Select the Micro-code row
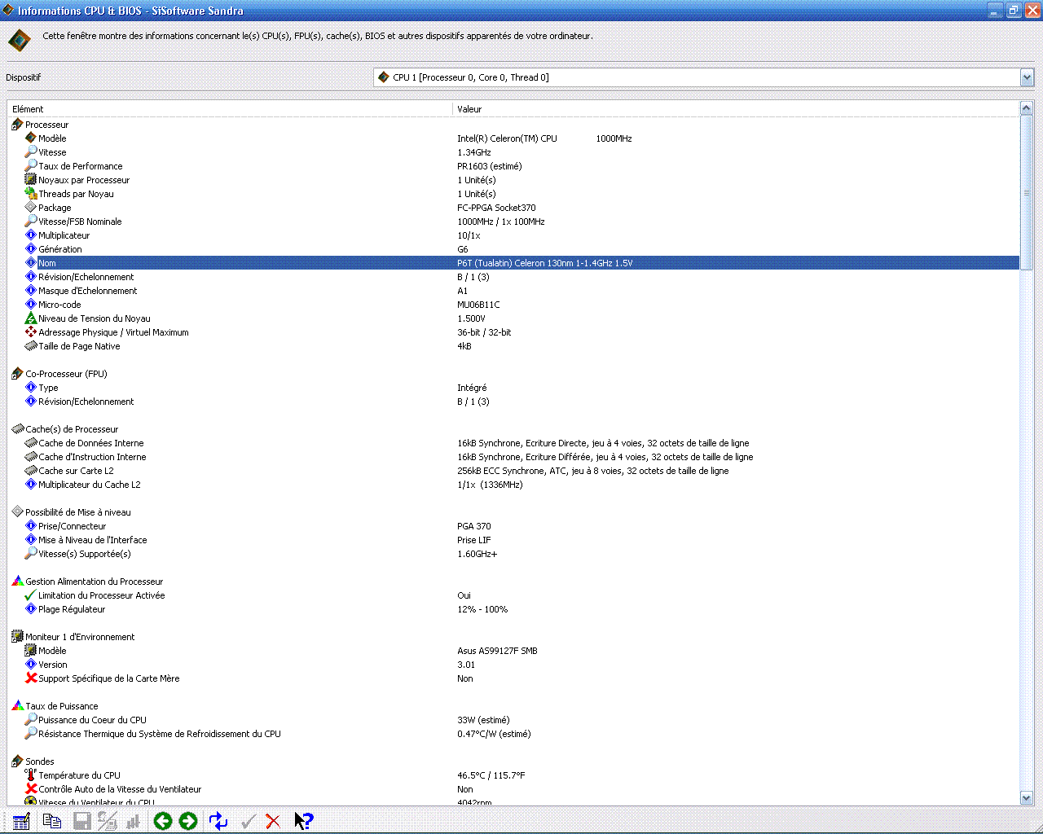 [513, 305]
